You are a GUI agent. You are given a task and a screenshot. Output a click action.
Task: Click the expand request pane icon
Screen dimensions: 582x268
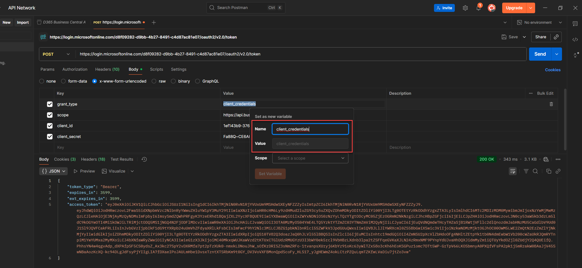(576, 55)
